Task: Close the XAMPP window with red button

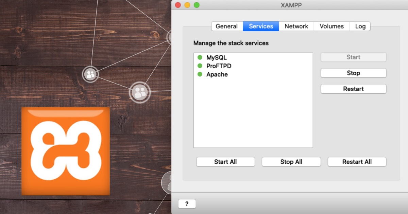Action: pyautogui.click(x=178, y=5)
